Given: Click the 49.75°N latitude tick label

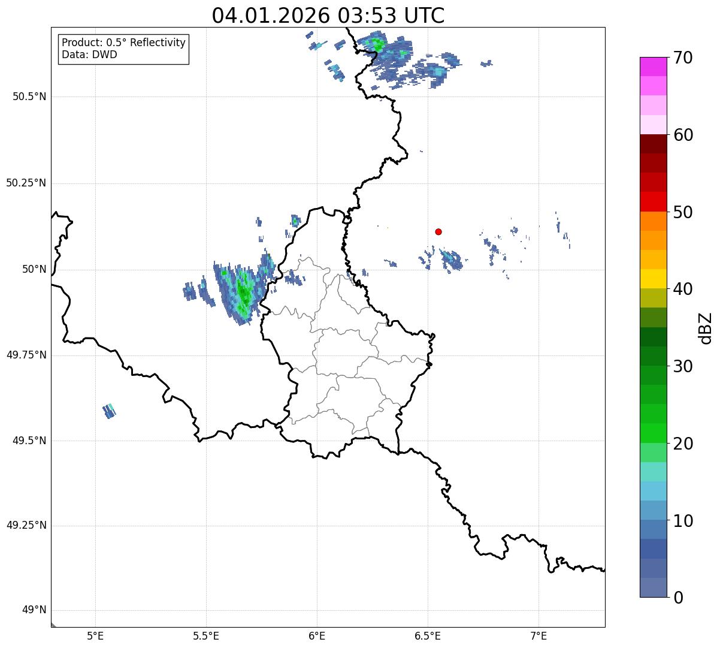Looking at the screenshot, I should [26, 355].
